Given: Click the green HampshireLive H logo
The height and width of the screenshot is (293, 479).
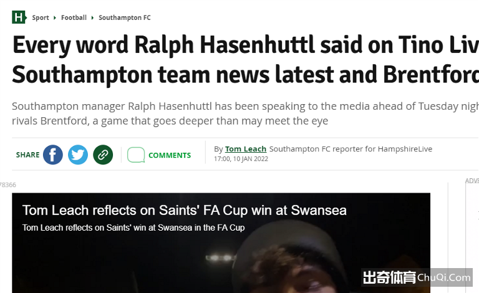Looking at the screenshot, I should click(x=19, y=17).
